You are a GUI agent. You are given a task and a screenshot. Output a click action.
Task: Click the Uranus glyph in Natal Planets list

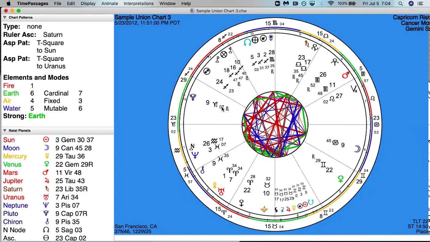[46, 197]
